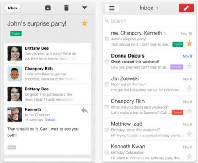Star the Matthew Izatt email

click(x=189, y=134)
